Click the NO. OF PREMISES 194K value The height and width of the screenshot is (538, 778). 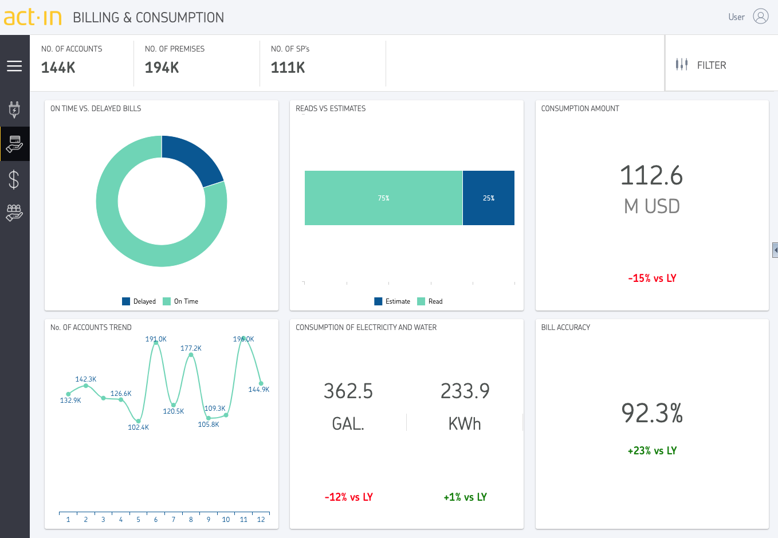tap(162, 68)
